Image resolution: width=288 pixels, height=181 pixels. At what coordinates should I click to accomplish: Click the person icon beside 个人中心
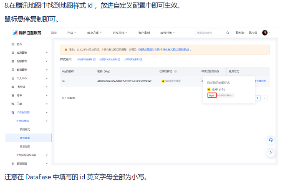[13, 78]
